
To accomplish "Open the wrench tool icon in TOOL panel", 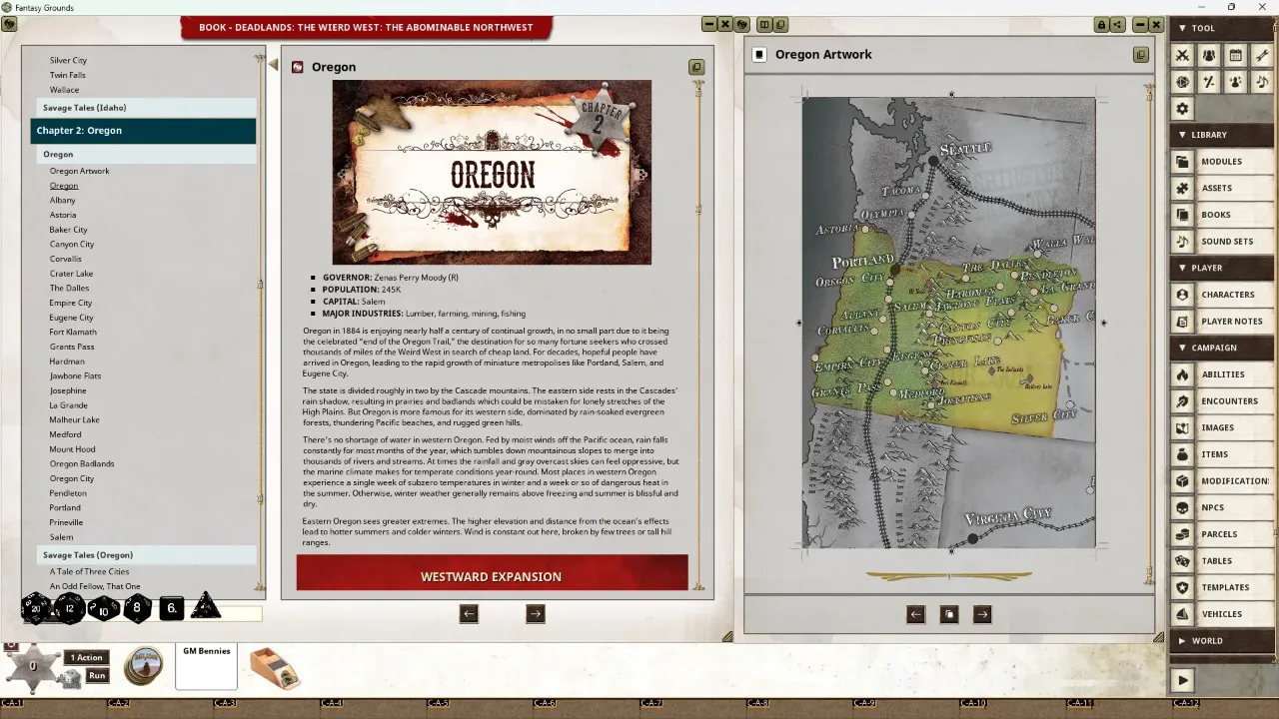I will pyautogui.click(x=1262, y=56).
